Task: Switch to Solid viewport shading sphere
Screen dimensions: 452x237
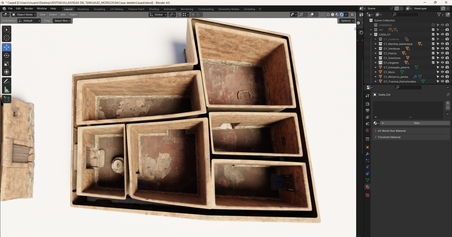Action: click(x=332, y=15)
